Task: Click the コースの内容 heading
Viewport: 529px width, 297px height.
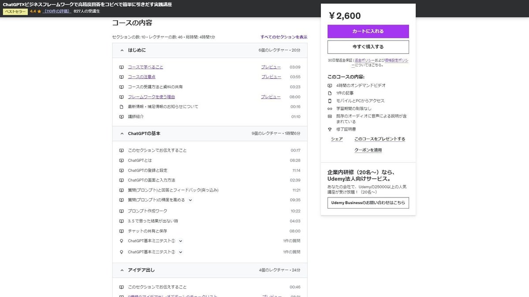Action: coord(132,23)
